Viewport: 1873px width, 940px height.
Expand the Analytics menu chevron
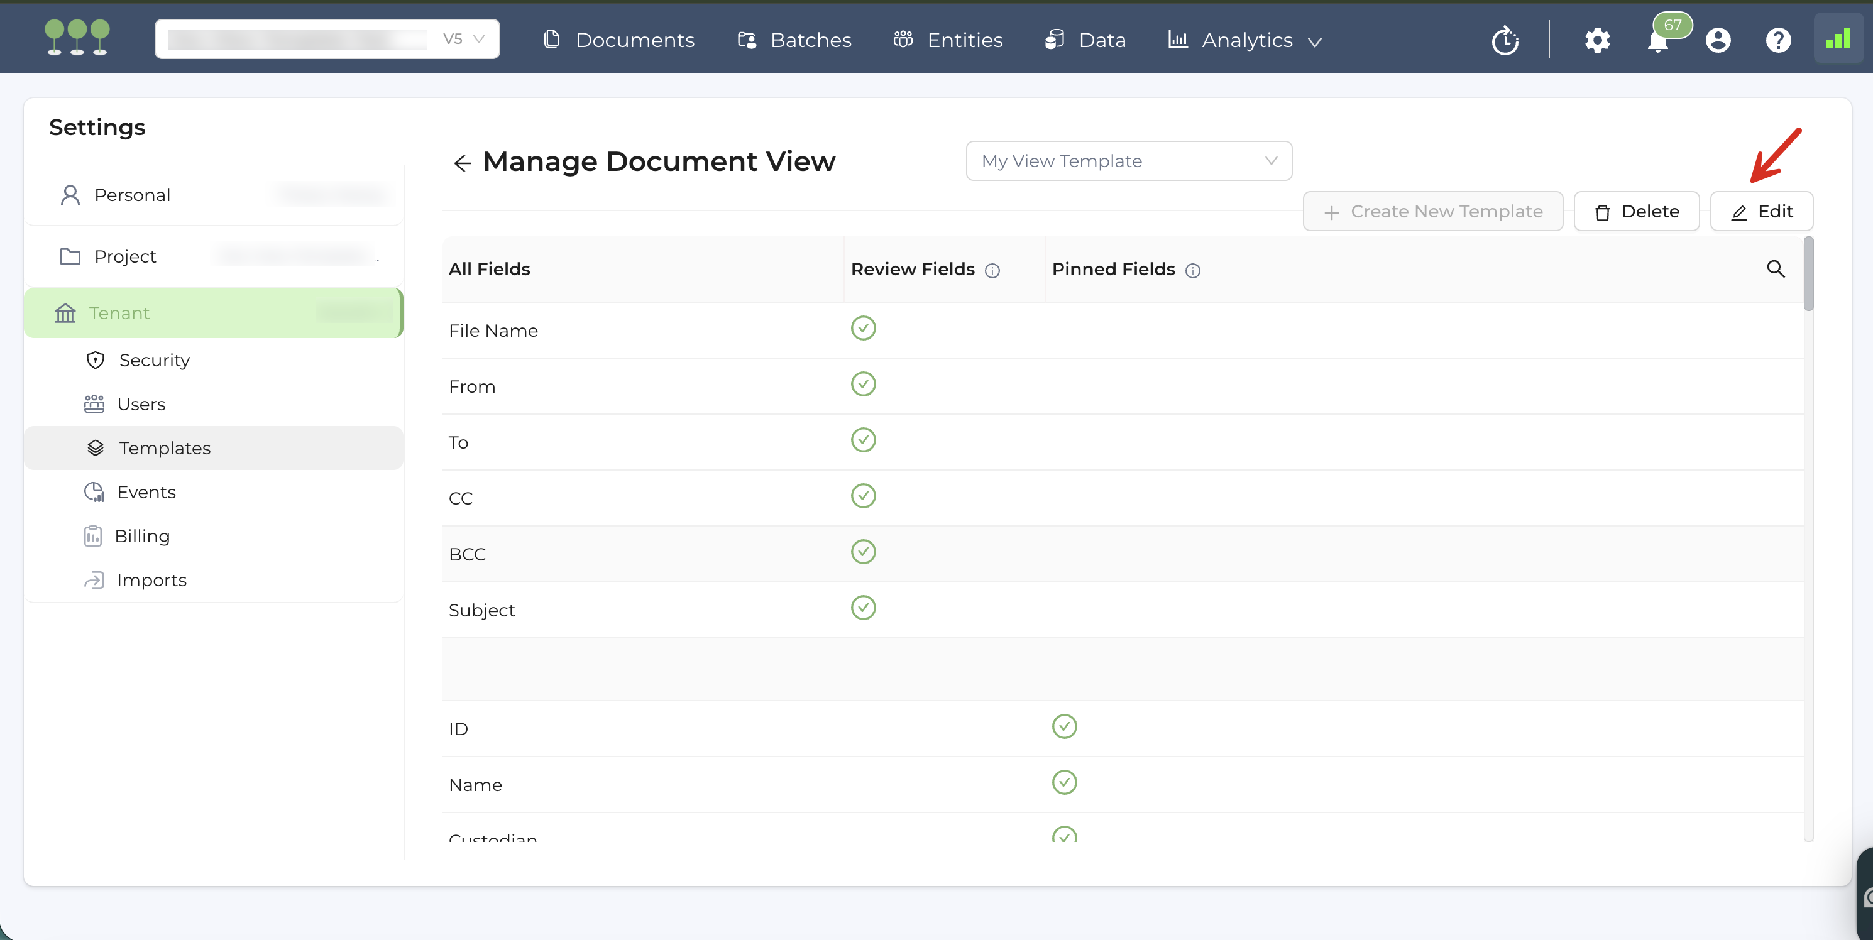tap(1315, 41)
